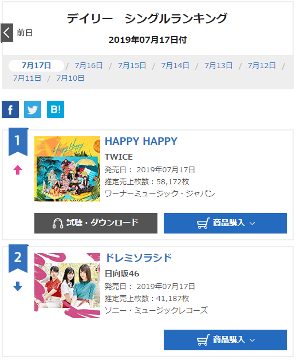This screenshot has height=360, width=296.
Task: Click cart icon for ドレミソラシド purchase
Action: click(203, 340)
